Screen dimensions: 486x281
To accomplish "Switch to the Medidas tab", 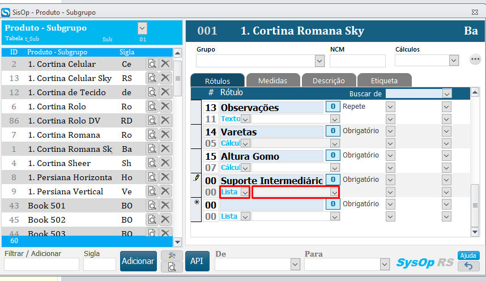I will click(x=272, y=81).
